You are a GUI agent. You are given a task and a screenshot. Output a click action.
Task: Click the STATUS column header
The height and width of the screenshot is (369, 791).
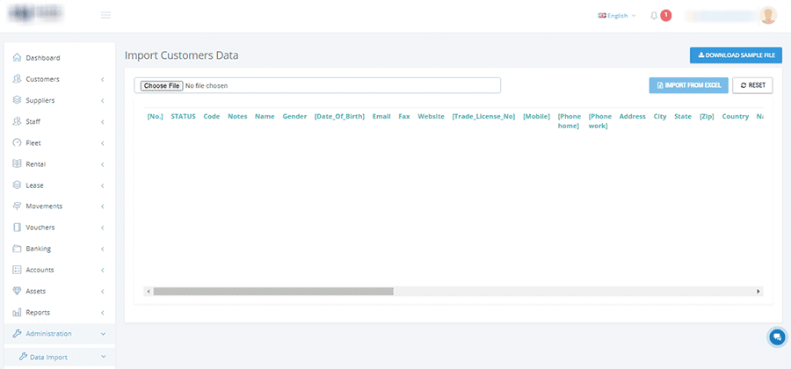pos(183,117)
